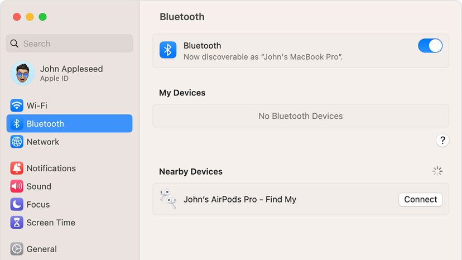The height and width of the screenshot is (260, 462).
Task: Open the General gear icon
Action: click(x=17, y=249)
